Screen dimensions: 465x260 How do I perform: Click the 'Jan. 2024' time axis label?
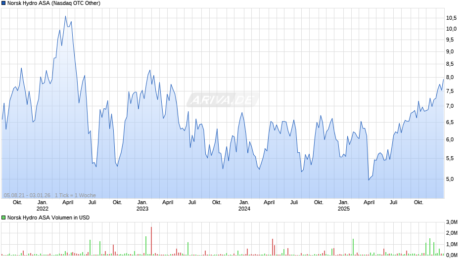(x=244, y=206)
